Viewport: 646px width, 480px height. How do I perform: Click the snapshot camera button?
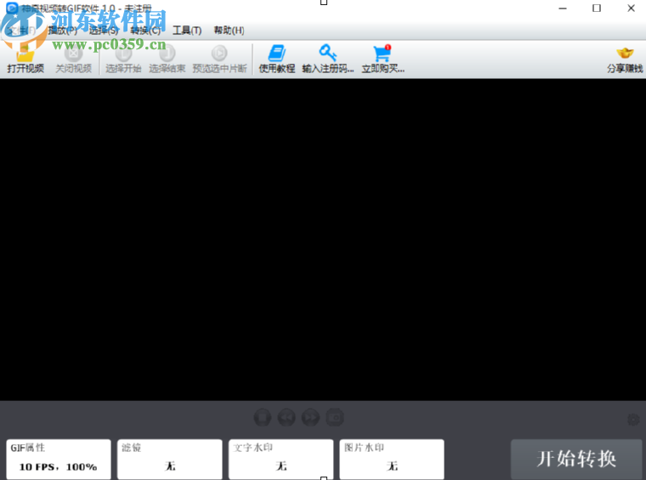pyautogui.click(x=335, y=417)
